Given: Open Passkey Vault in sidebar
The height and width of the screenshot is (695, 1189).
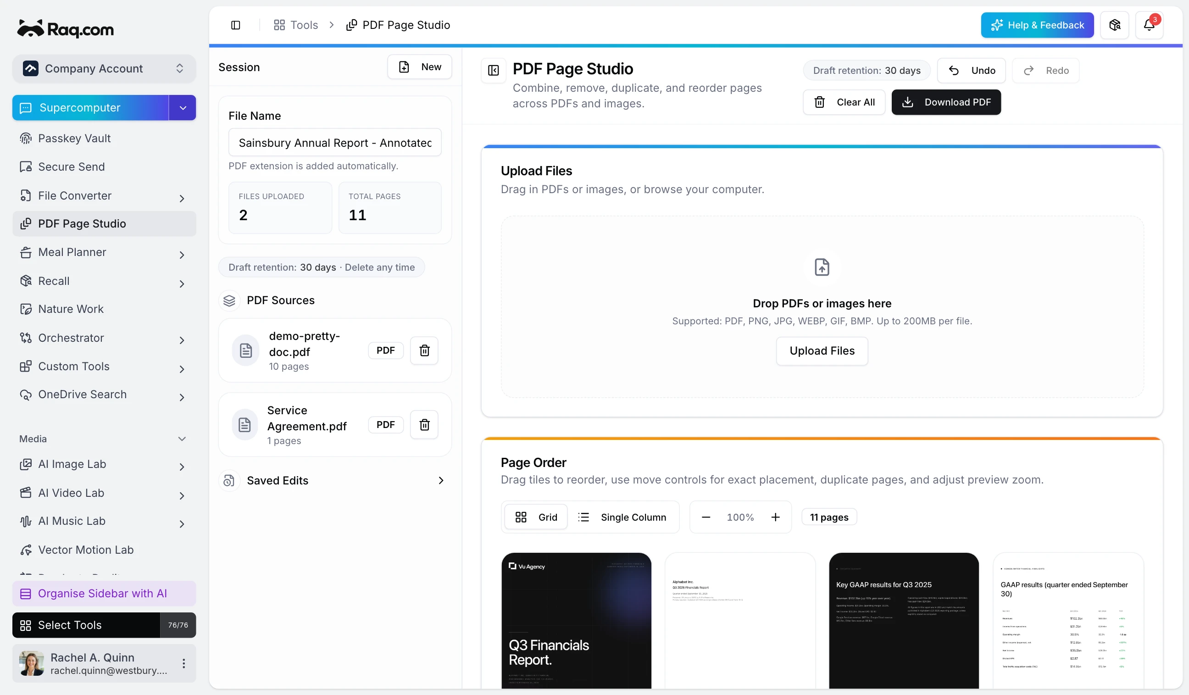Looking at the screenshot, I should point(104,138).
